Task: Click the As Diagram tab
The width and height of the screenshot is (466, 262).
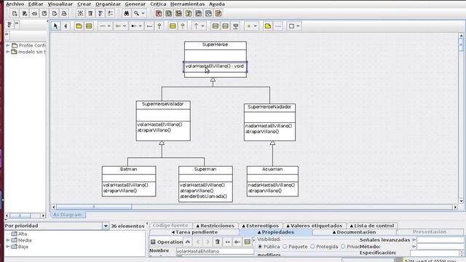Action: 68,215
